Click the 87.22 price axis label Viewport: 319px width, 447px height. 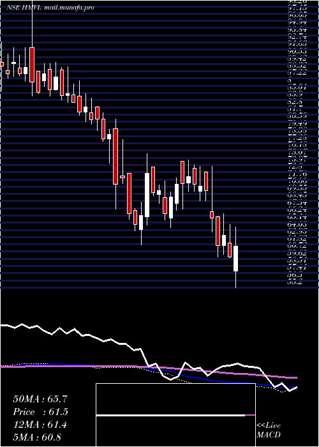297,73
